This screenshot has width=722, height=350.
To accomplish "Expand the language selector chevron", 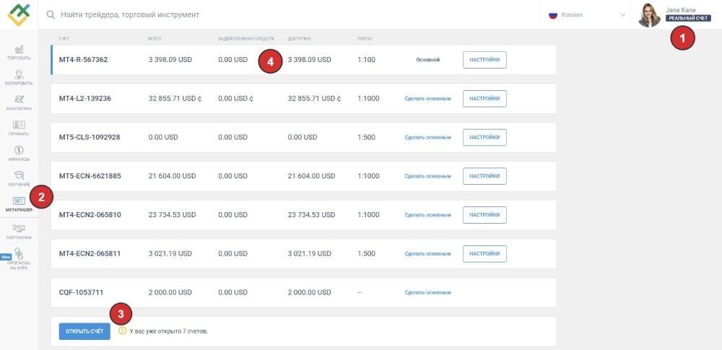I will point(623,14).
